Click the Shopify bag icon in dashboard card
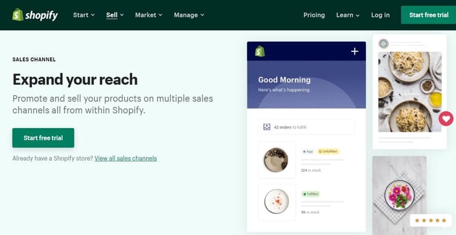The width and height of the screenshot is (456, 235). click(260, 51)
